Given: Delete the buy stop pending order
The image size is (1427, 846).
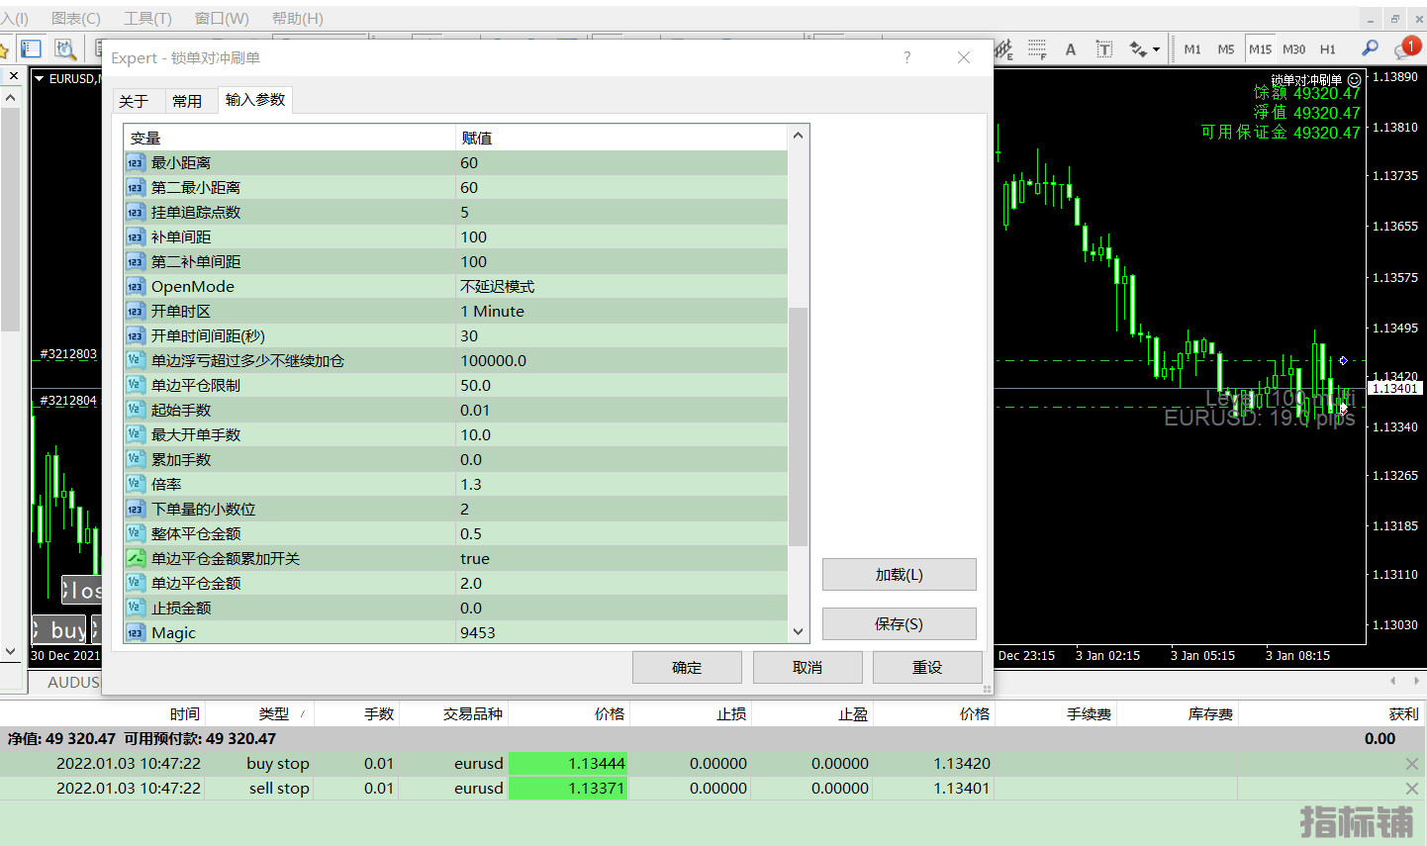Looking at the screenshot, I should point(1411,764).
